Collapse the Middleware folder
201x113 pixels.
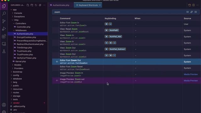pyautogui.click(x=21, y=30)
